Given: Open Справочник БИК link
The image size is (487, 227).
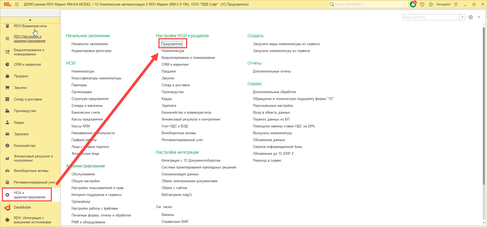Looking at the screenshot, I should point(175,221).
